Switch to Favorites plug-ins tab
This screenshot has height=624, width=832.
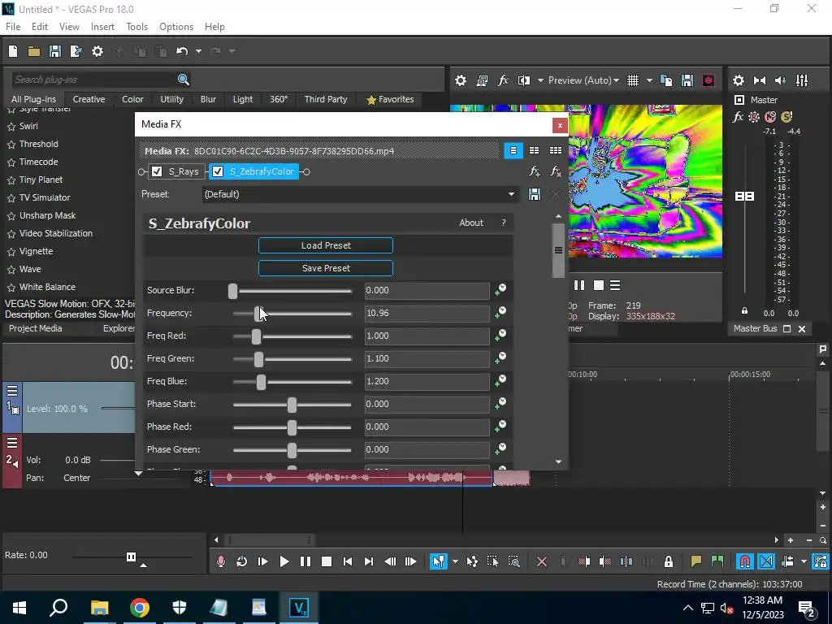click(x=390, y=99)
